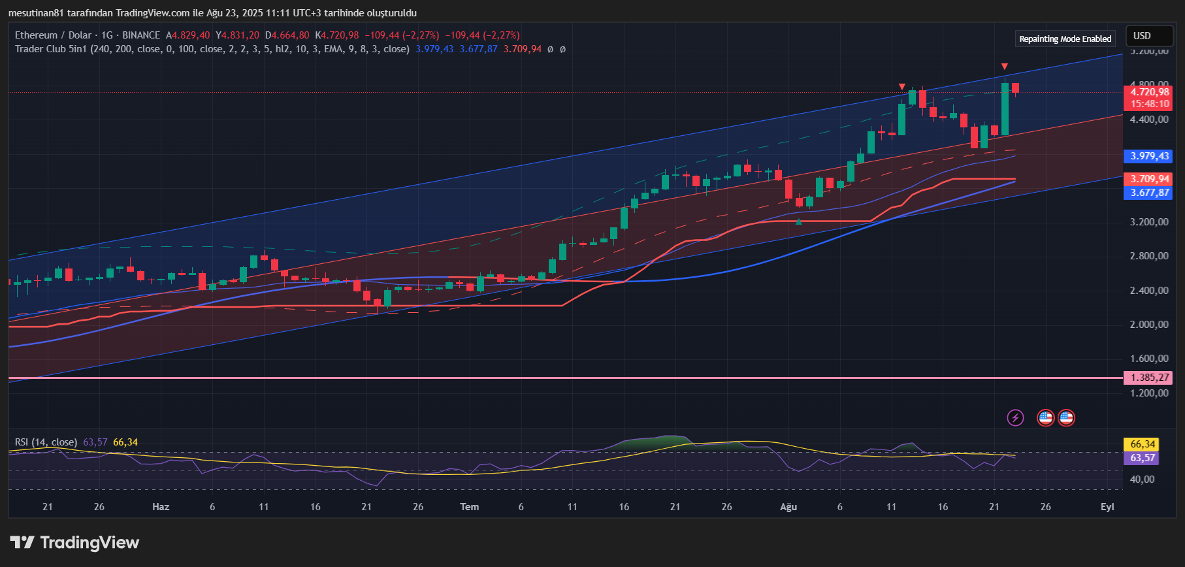The image size is (1185, 567).
Task: Open the right US flag economic event
Action: coord(1066,417)
